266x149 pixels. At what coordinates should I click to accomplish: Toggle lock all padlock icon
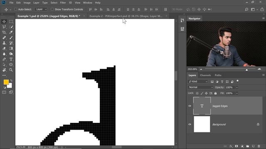215,93
